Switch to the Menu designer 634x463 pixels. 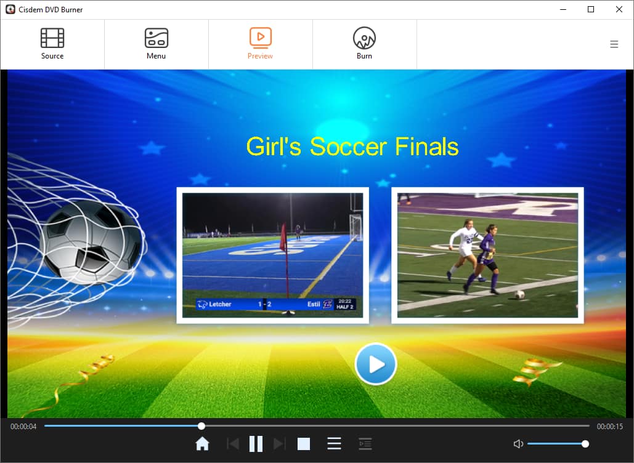pyautogui.click(x=156, y=43)
